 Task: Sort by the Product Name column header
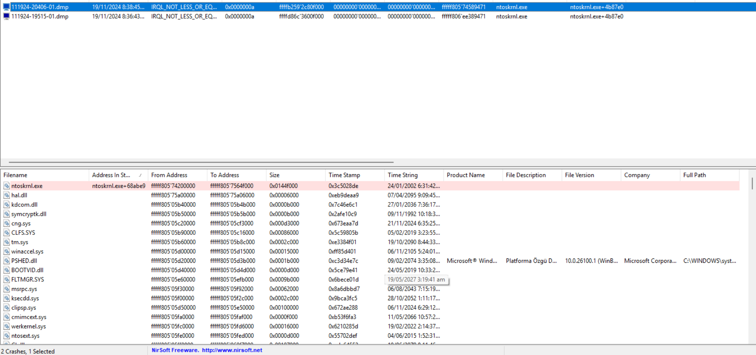click(473, 175)
